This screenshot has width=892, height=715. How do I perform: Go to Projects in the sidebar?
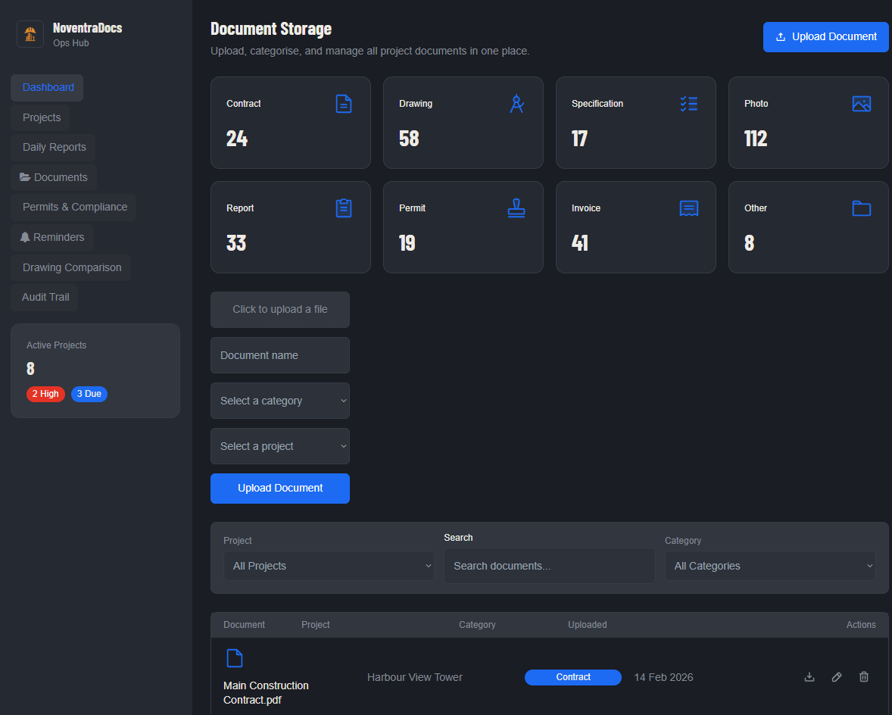(x=40, y=117)
